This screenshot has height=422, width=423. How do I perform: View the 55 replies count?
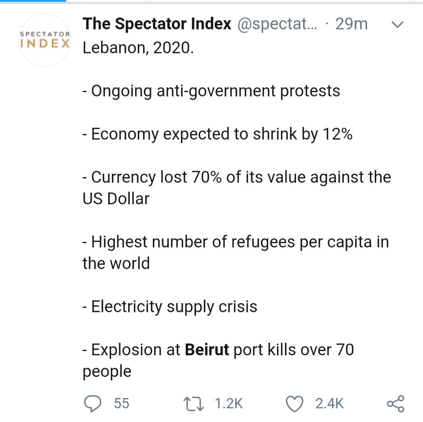click(x=122, y=403)
